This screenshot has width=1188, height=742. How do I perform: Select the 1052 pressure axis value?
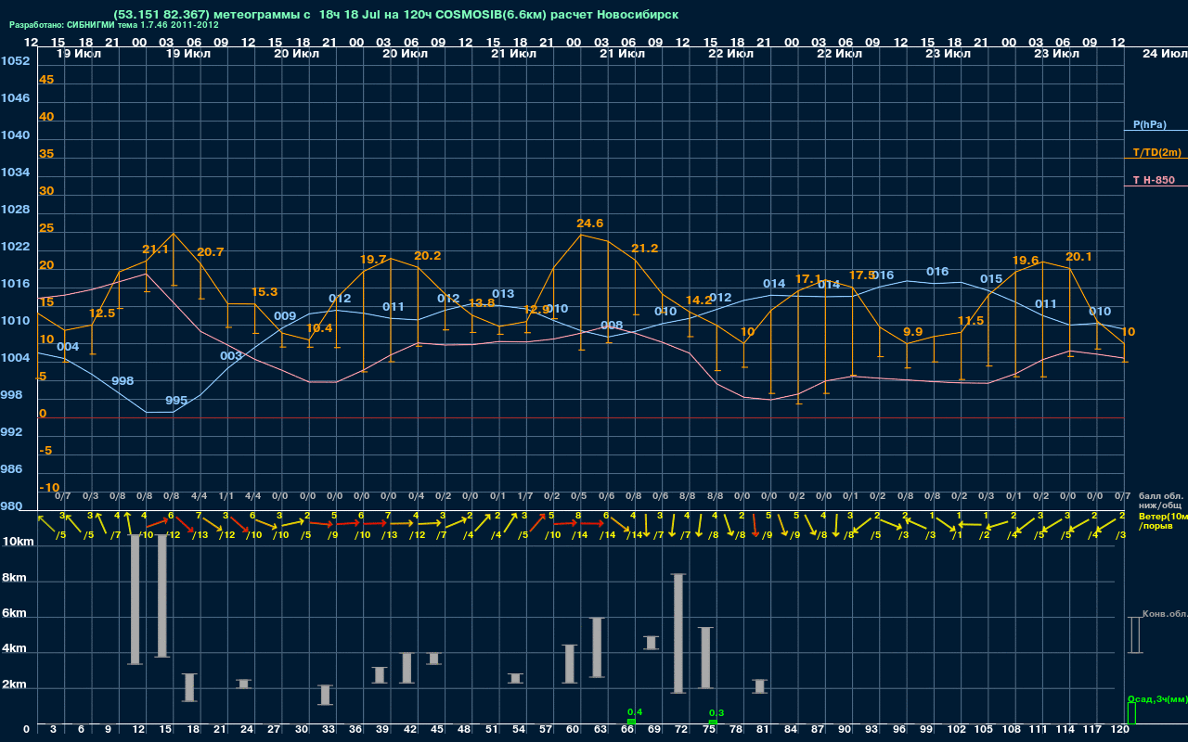click(15, 61)
